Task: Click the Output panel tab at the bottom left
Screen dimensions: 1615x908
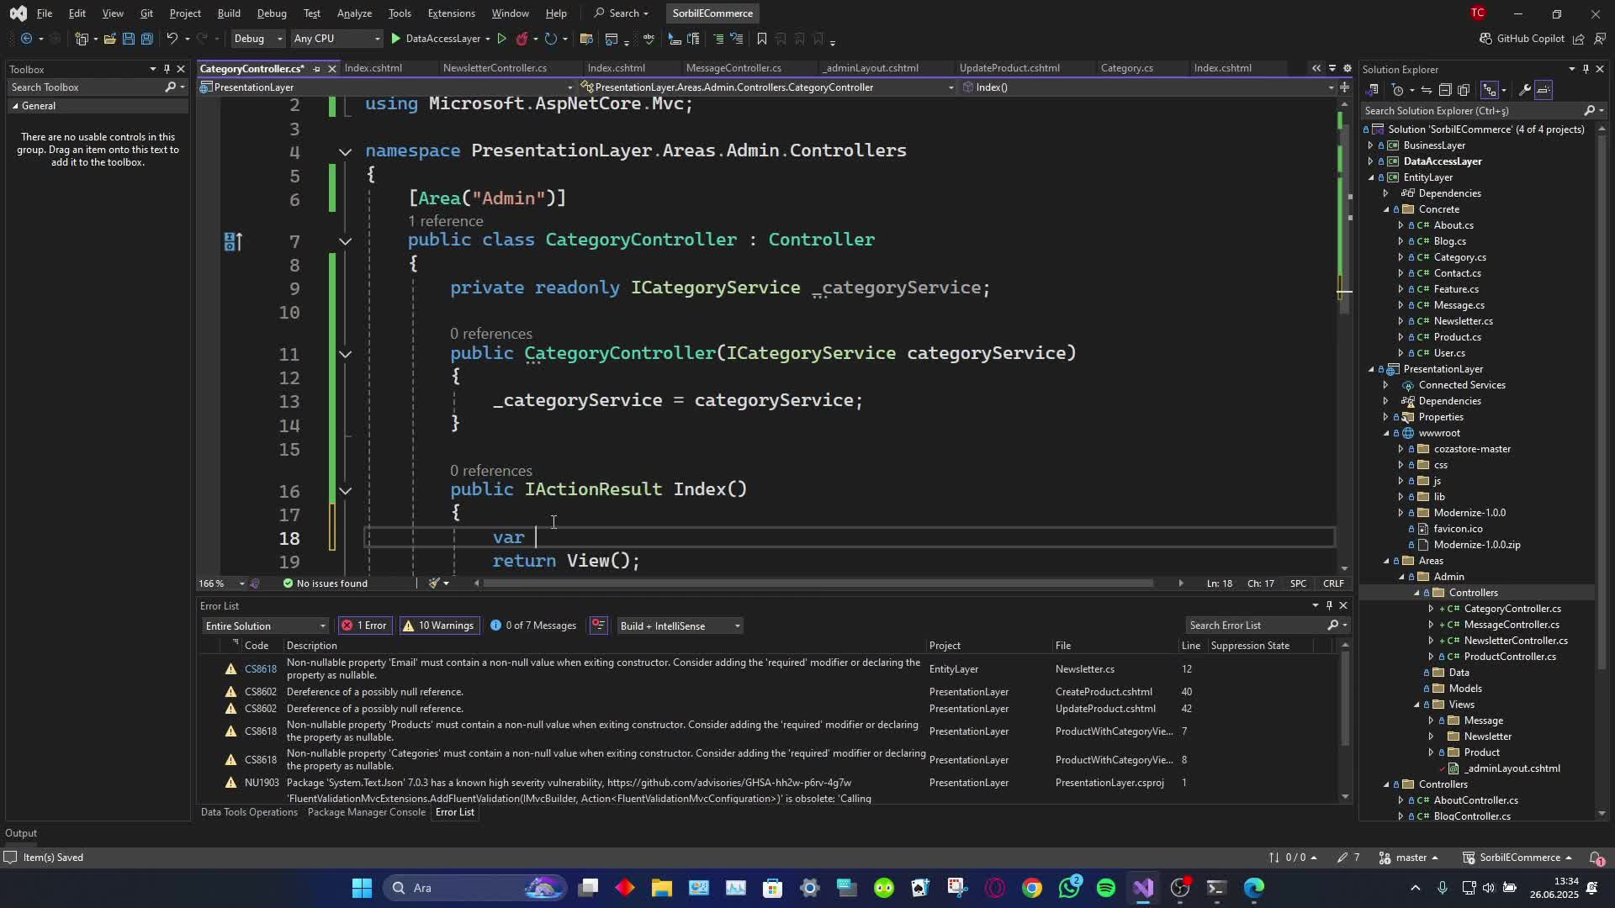Action: pyautogui.click(x=21, y=833)
